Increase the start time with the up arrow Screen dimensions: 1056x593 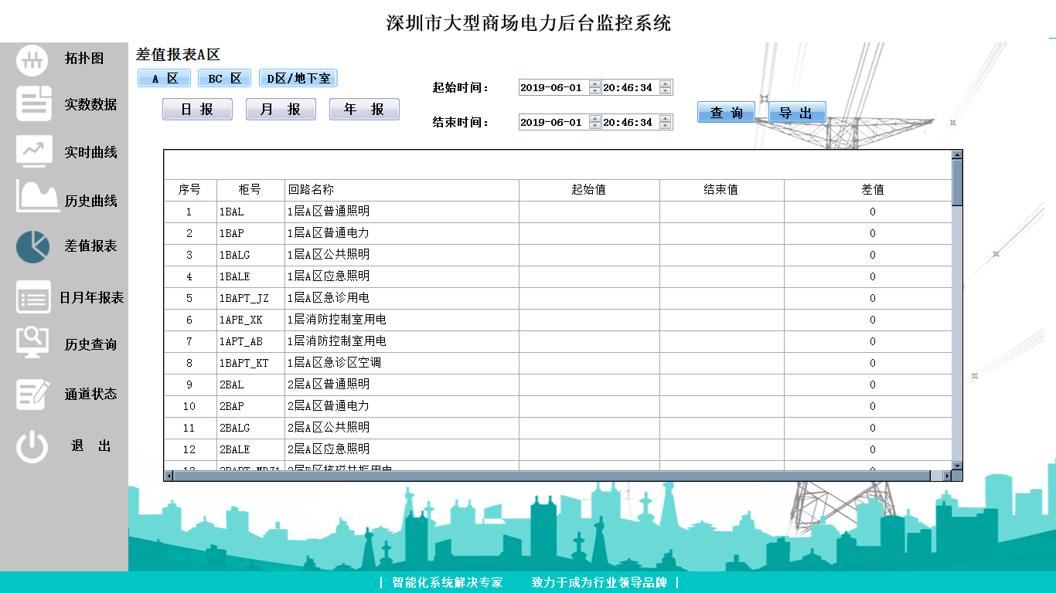click(666, 84)
